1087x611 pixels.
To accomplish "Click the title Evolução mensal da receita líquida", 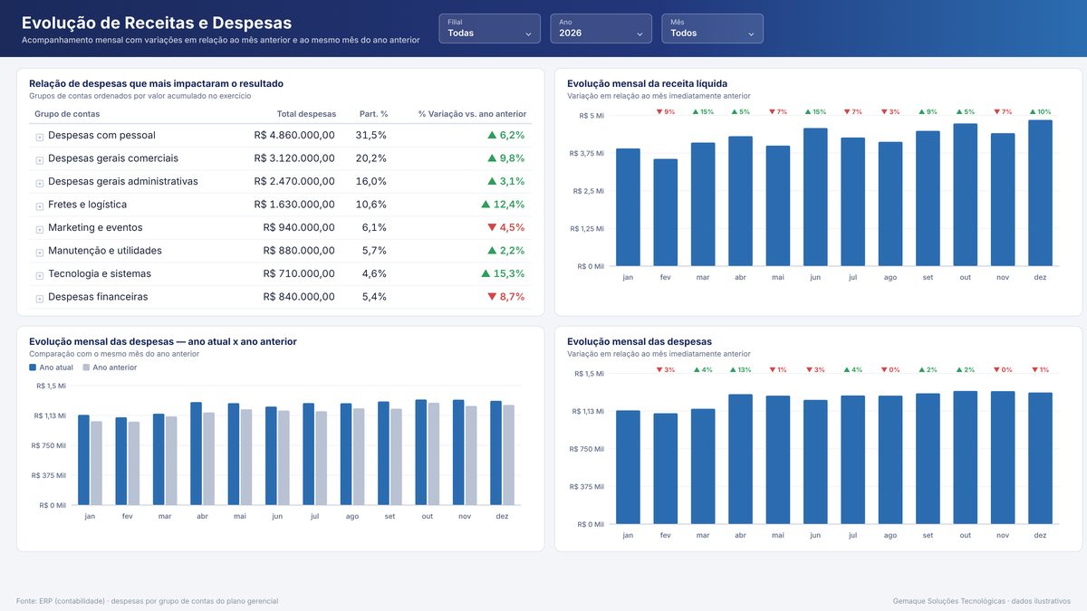I will 647,83.
